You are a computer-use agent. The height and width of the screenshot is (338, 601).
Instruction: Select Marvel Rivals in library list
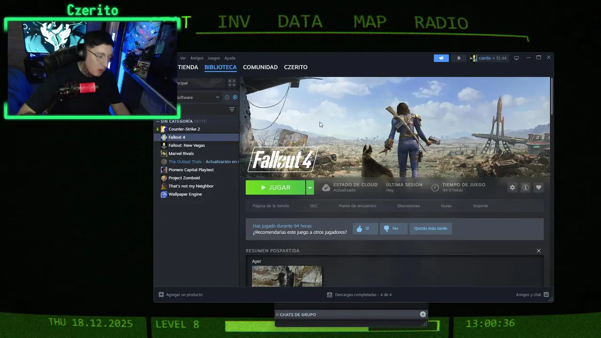[197, 154]
